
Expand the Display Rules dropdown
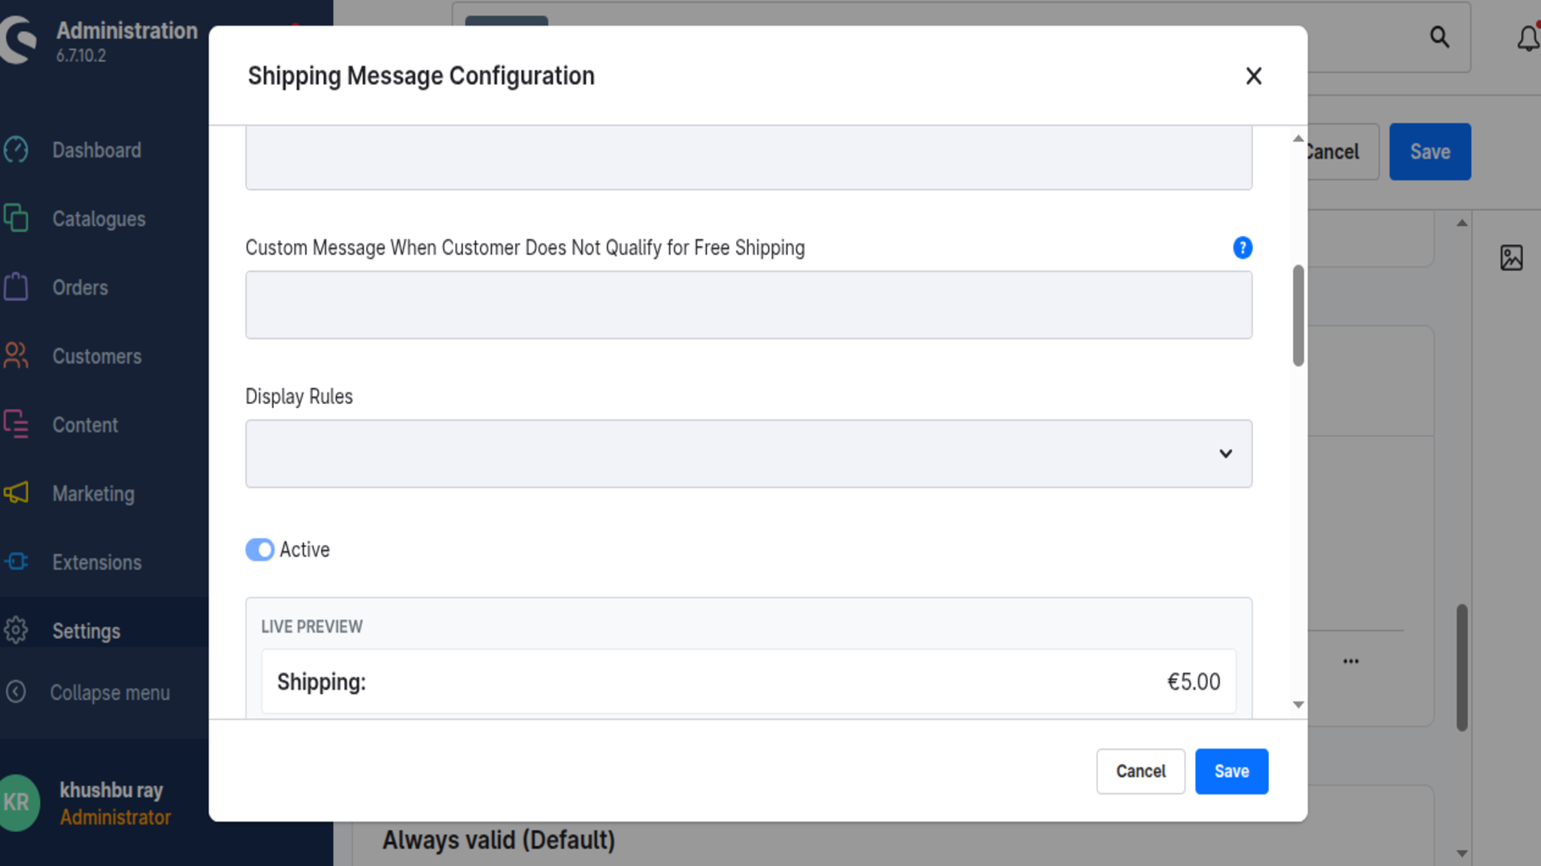tap(748, 454)
